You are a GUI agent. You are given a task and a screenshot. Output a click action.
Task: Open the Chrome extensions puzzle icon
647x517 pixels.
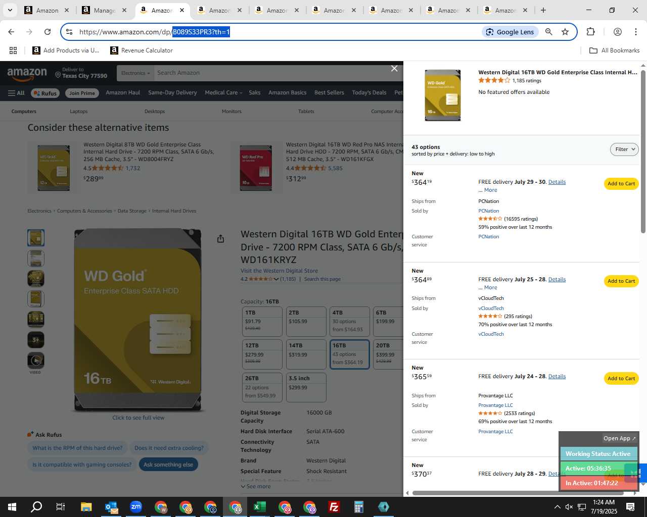590,32
